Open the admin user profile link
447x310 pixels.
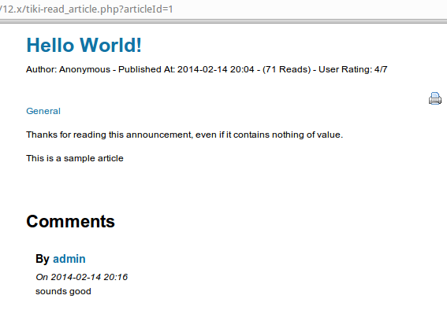tap(69, 259)
